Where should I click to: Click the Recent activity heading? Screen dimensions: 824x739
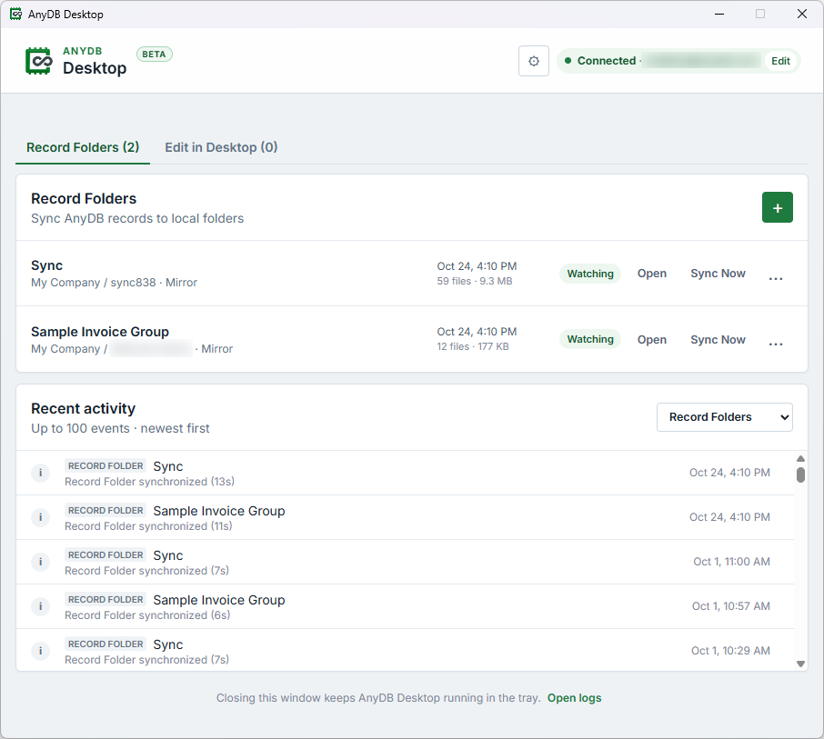click(x=83, y=409)
